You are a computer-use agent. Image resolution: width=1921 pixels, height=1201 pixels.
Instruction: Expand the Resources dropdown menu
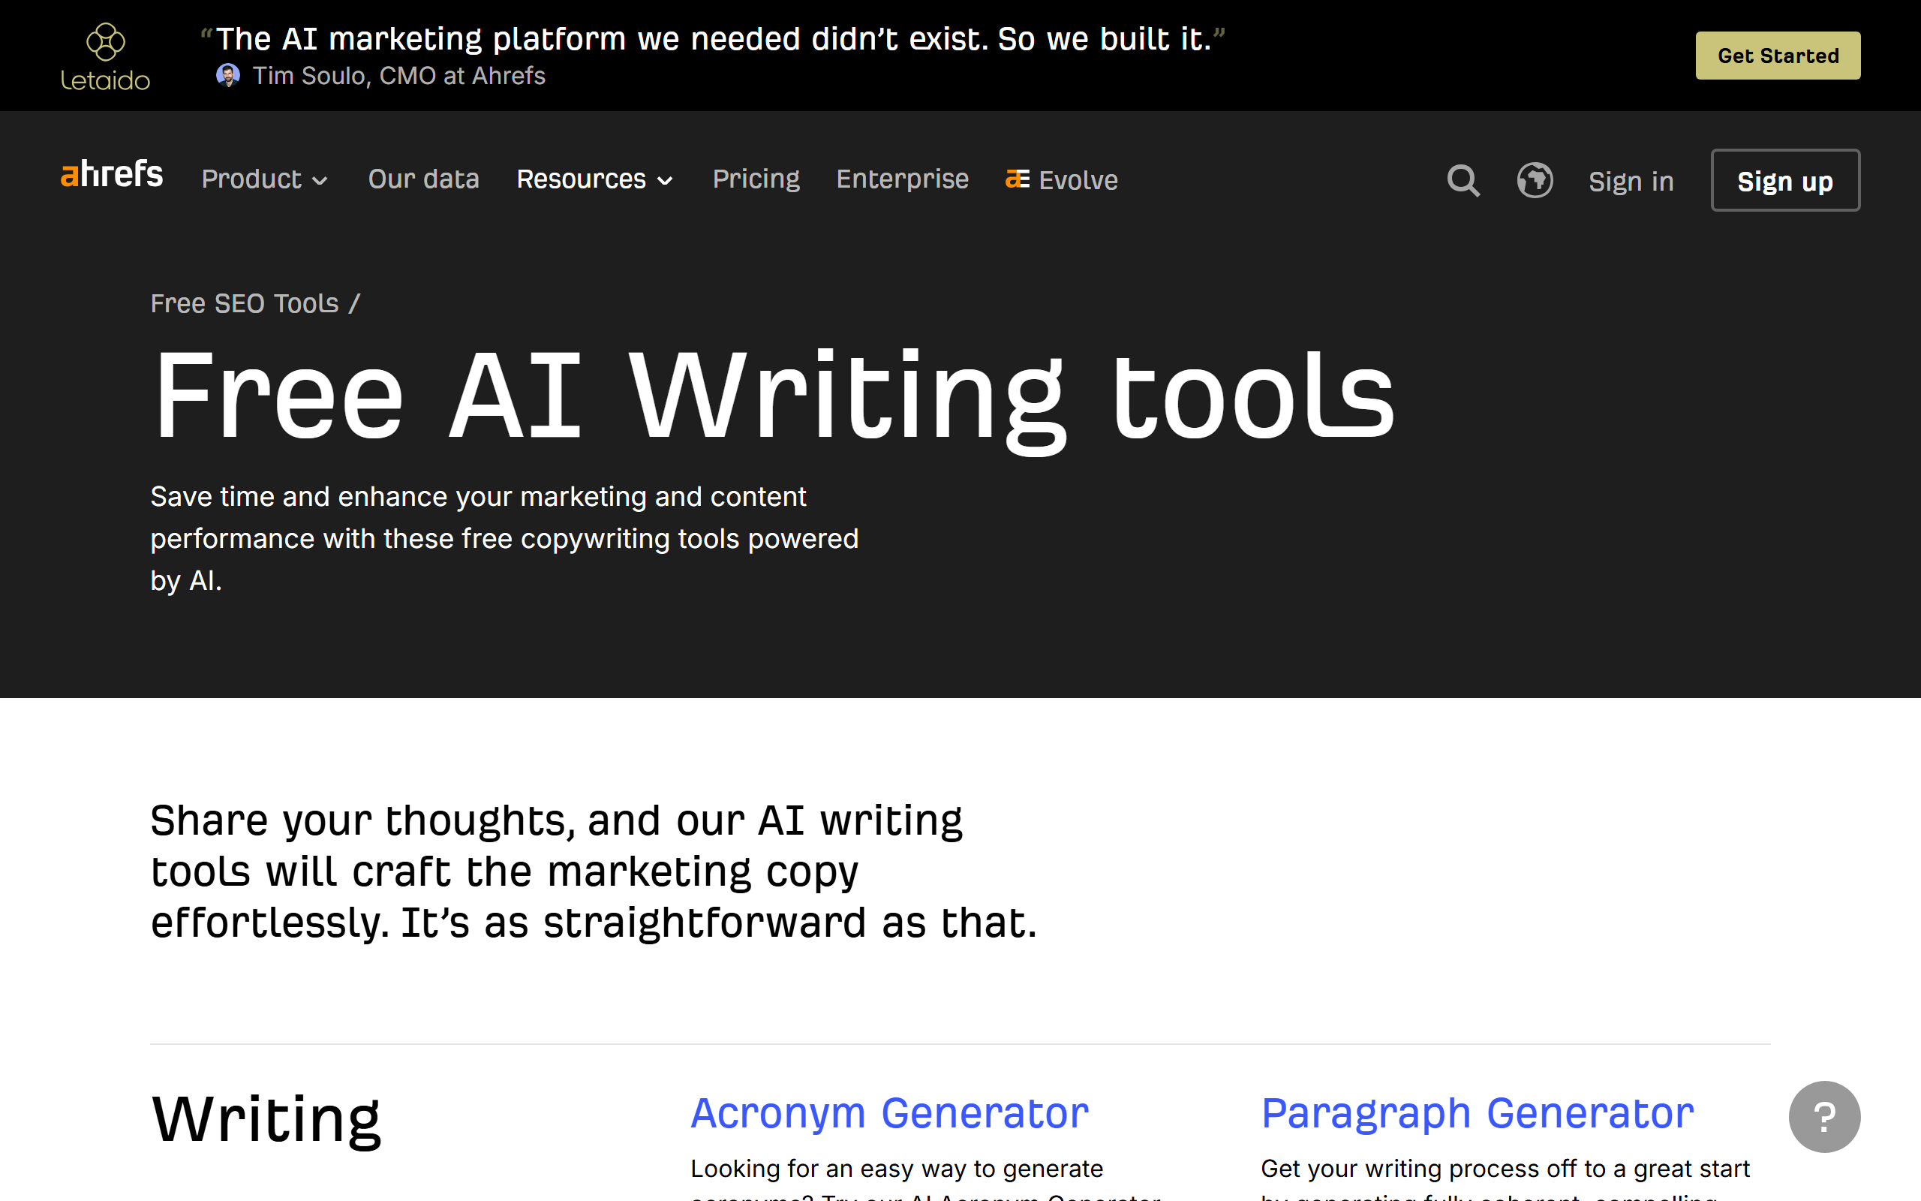click(594, 179)
